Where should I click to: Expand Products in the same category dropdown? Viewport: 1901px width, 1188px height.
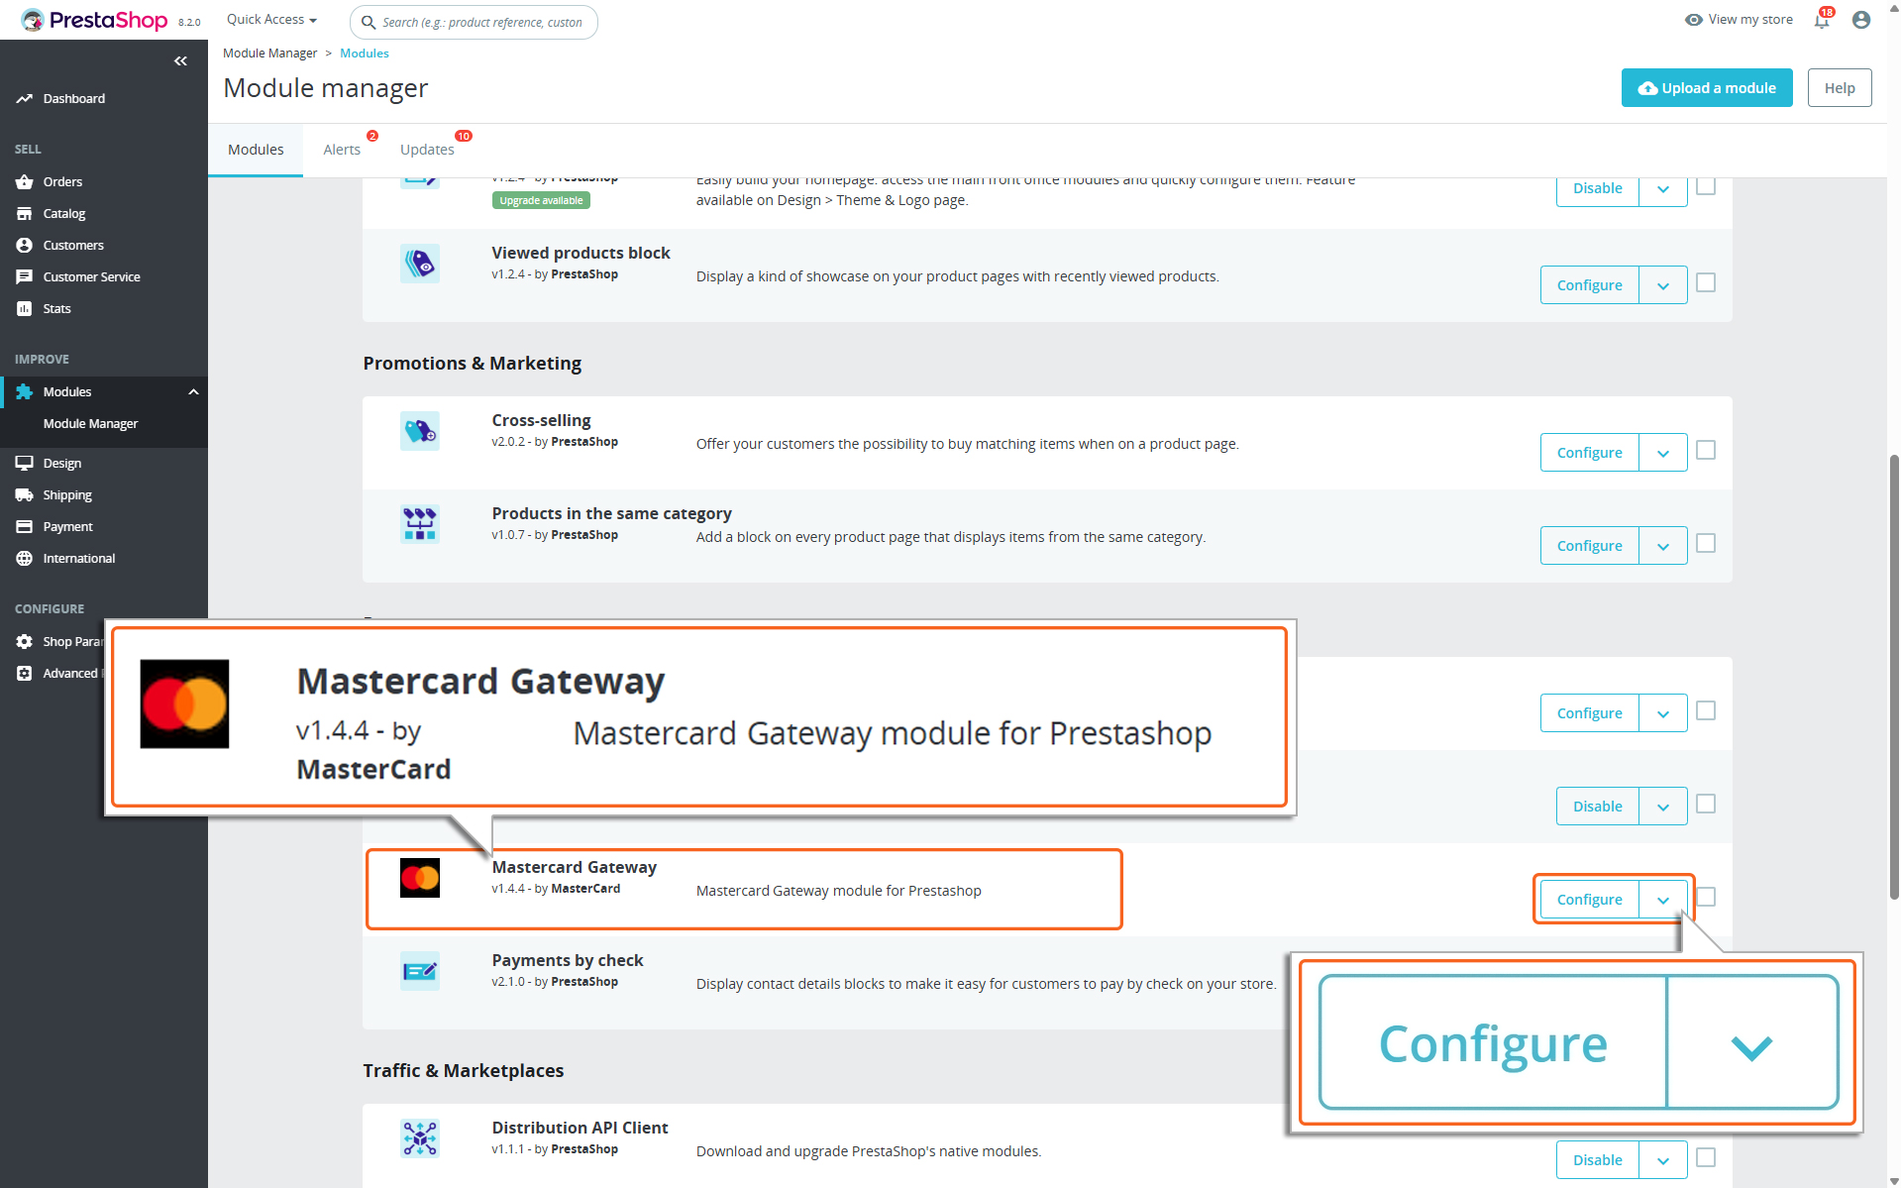[1663, 546]
